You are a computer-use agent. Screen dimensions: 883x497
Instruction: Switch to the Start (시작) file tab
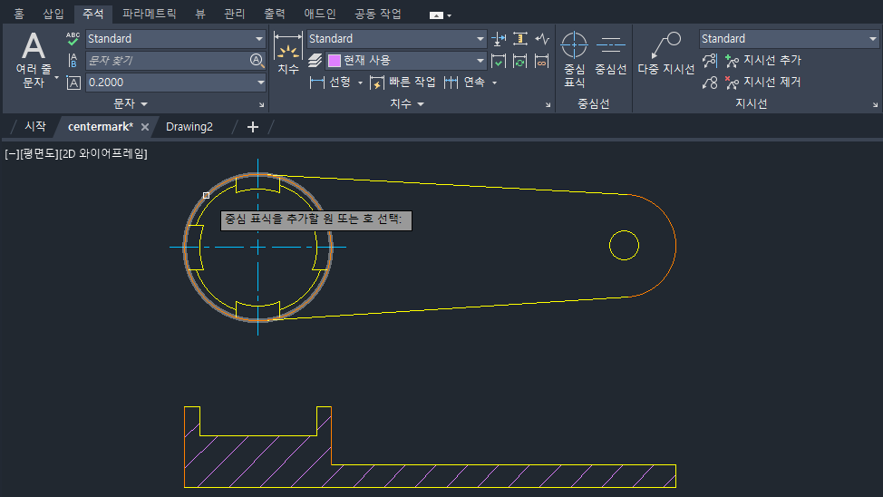(x=35, y=127)
